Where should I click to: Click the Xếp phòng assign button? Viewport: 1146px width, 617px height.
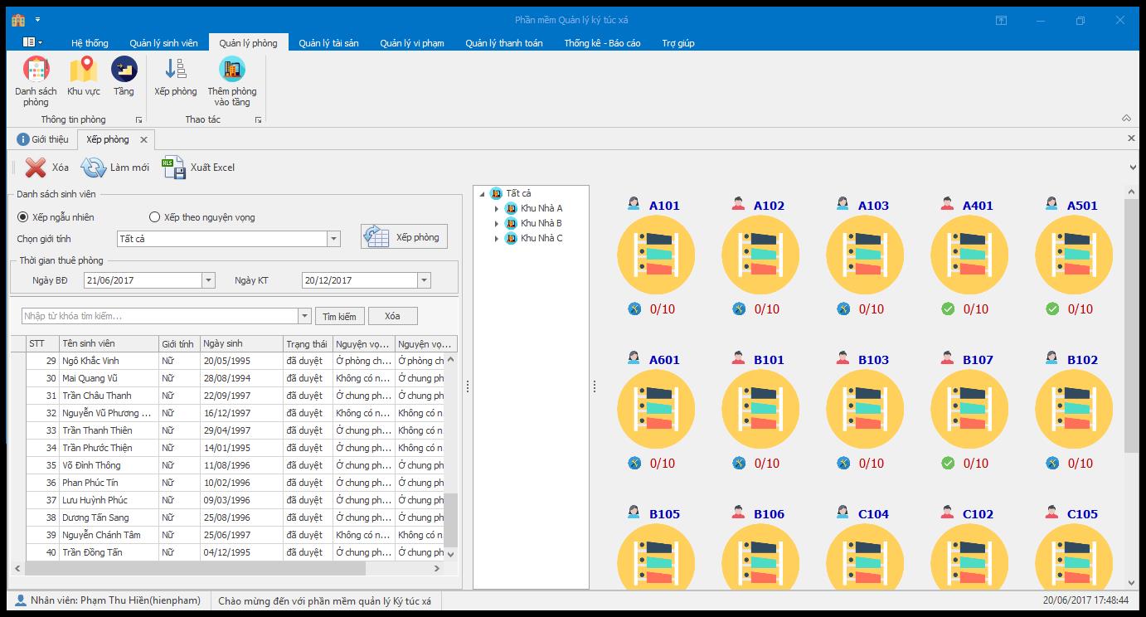(x=405, y=236)
